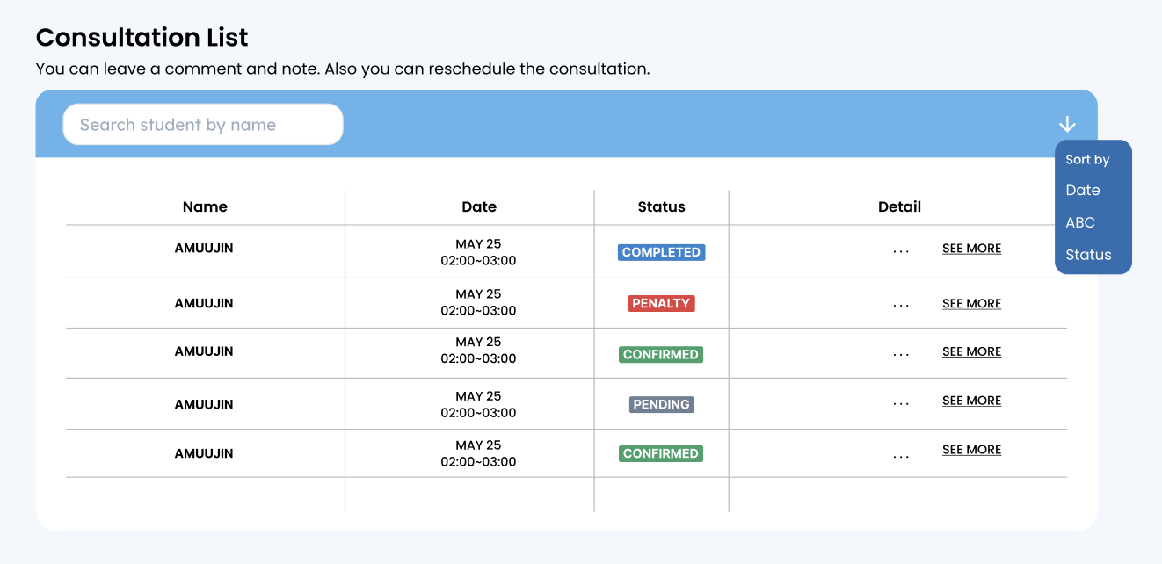Click the sort arrow icon in the blue header
The height and width of the screenshot is (564, 1162).
(x=1067, y=124)
